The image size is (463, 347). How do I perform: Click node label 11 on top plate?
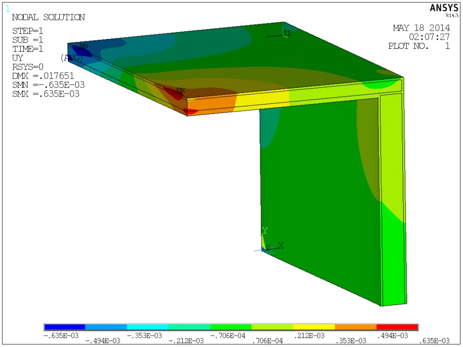pos(287,33)
